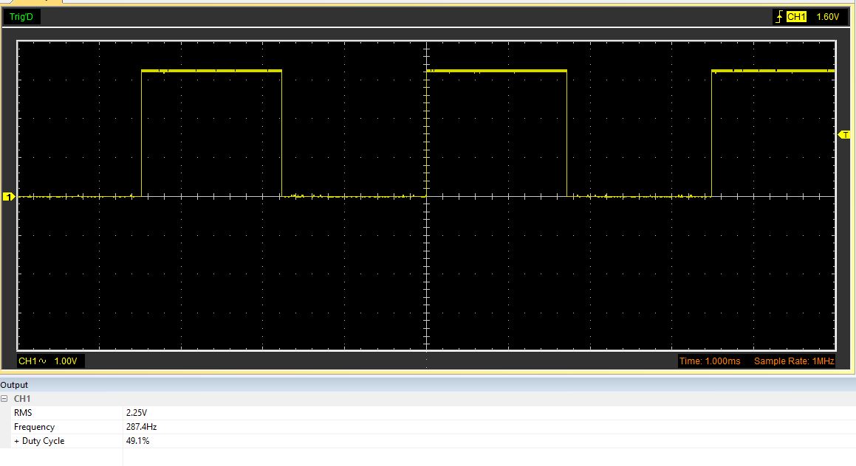
Task: Click the Sample Rate: 1MHz readout
Action: coord(794,361)
